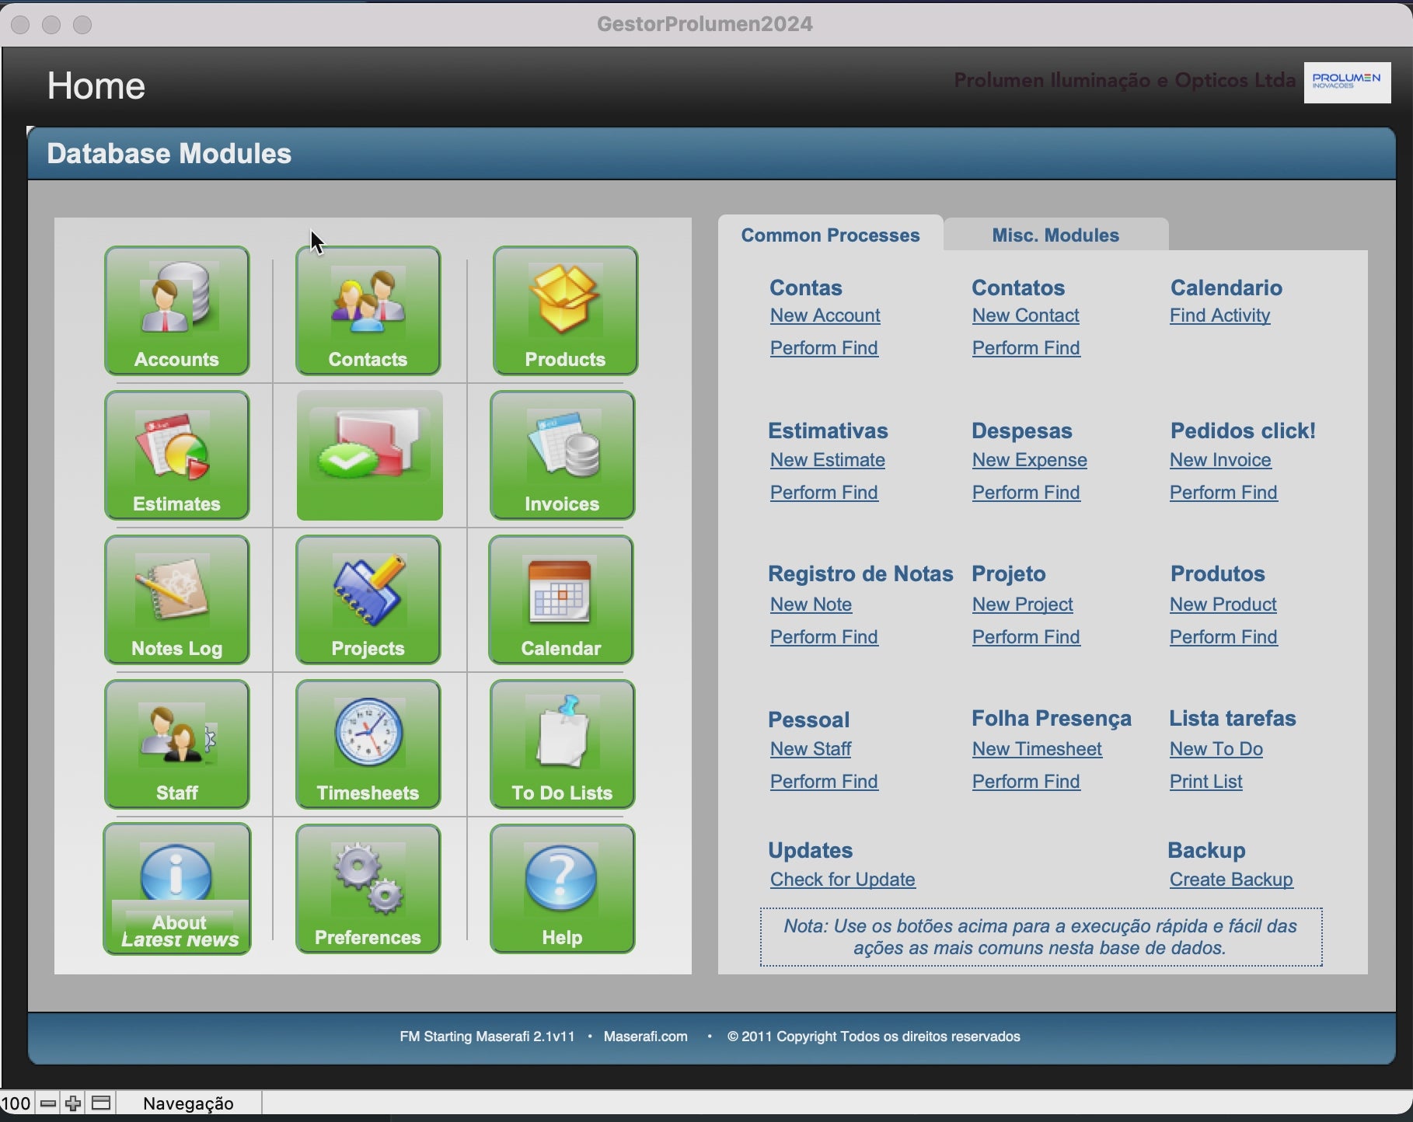Screen dimensions: 1413x1122
Task: Open the Projects module
Action: point(368,600)
